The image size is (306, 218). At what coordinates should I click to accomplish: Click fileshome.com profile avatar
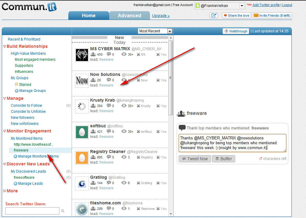(82, 209)
